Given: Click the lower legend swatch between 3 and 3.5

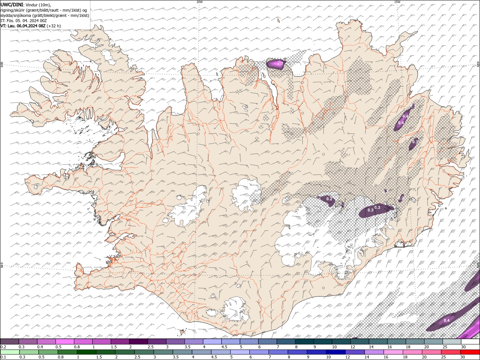Looking at the screenshot, I should pos(163,352).
